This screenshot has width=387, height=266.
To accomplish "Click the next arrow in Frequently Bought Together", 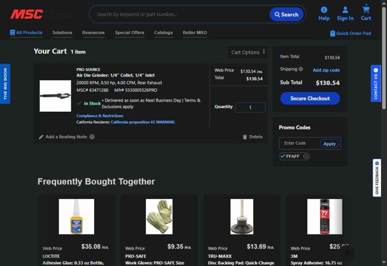I will click(x=346, y=253).
